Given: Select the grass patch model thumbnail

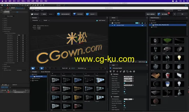Looking at the screenshot, I should tap(167, 41).
